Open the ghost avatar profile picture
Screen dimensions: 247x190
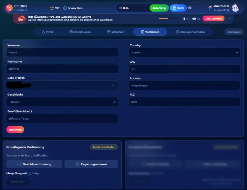(235, 8)
